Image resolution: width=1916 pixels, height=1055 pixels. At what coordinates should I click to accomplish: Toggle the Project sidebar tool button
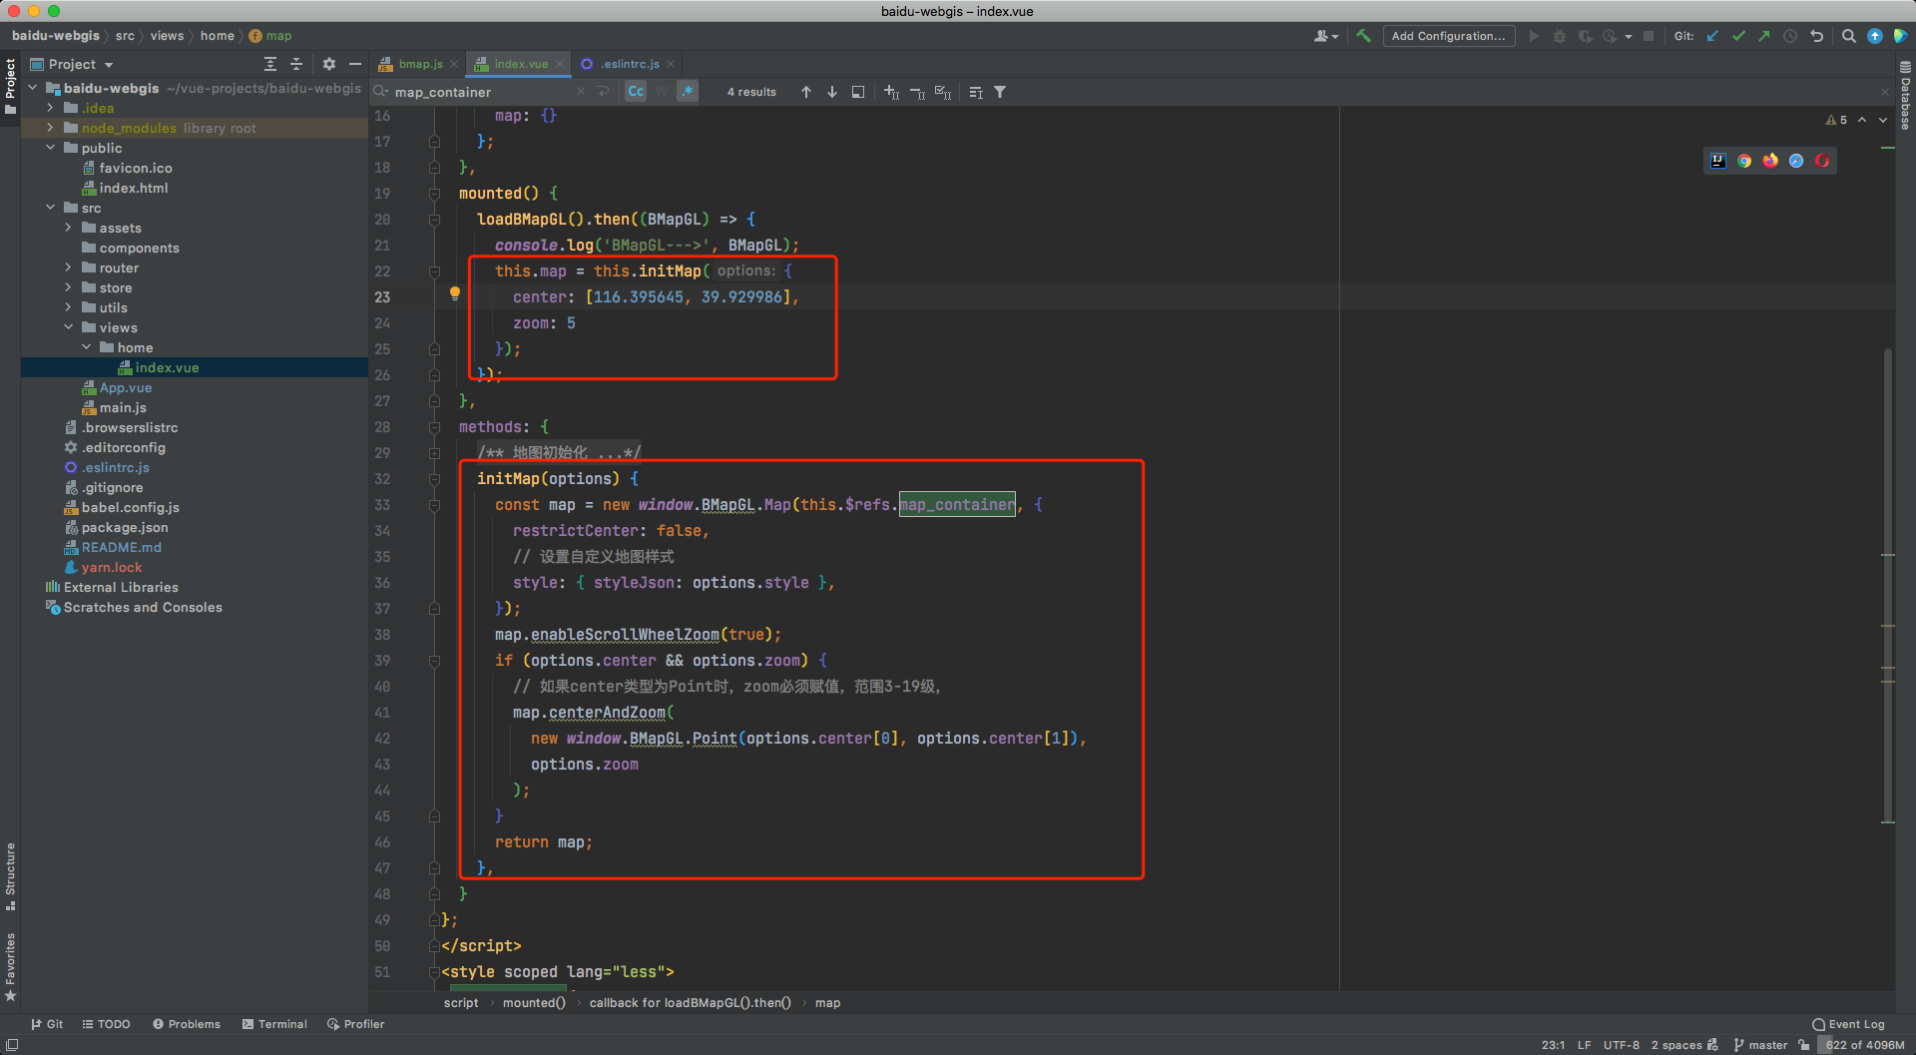tap(10, 86)
